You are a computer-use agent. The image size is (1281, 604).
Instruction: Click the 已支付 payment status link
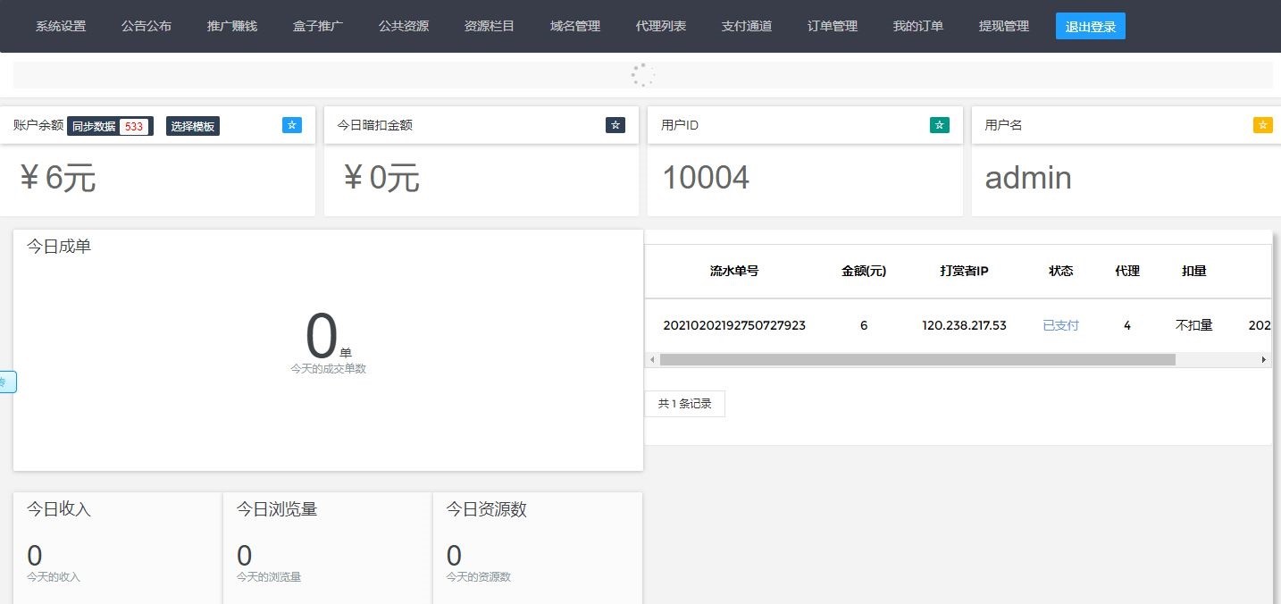tap(1060, 325)
